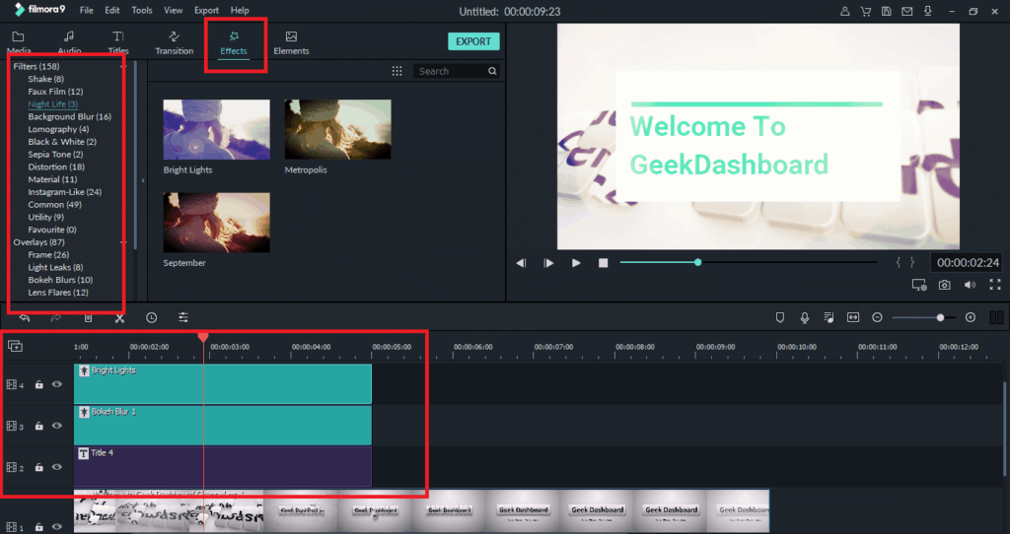Click the preview stop button
This screenshot has width=1010, height=534.
[603, 262]
